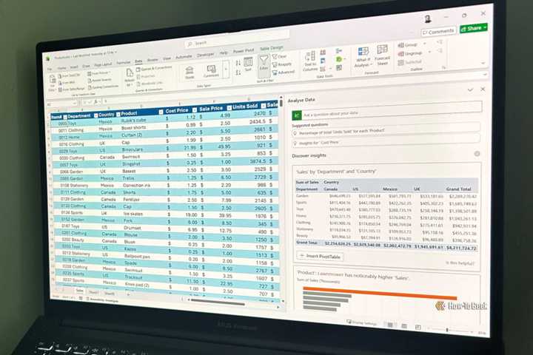
Task: Open settings gear beside Discover insights
Action: [477, 154]
